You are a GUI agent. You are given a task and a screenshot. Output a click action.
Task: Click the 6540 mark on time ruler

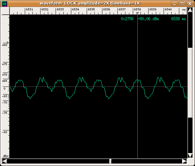pos(168,9)
